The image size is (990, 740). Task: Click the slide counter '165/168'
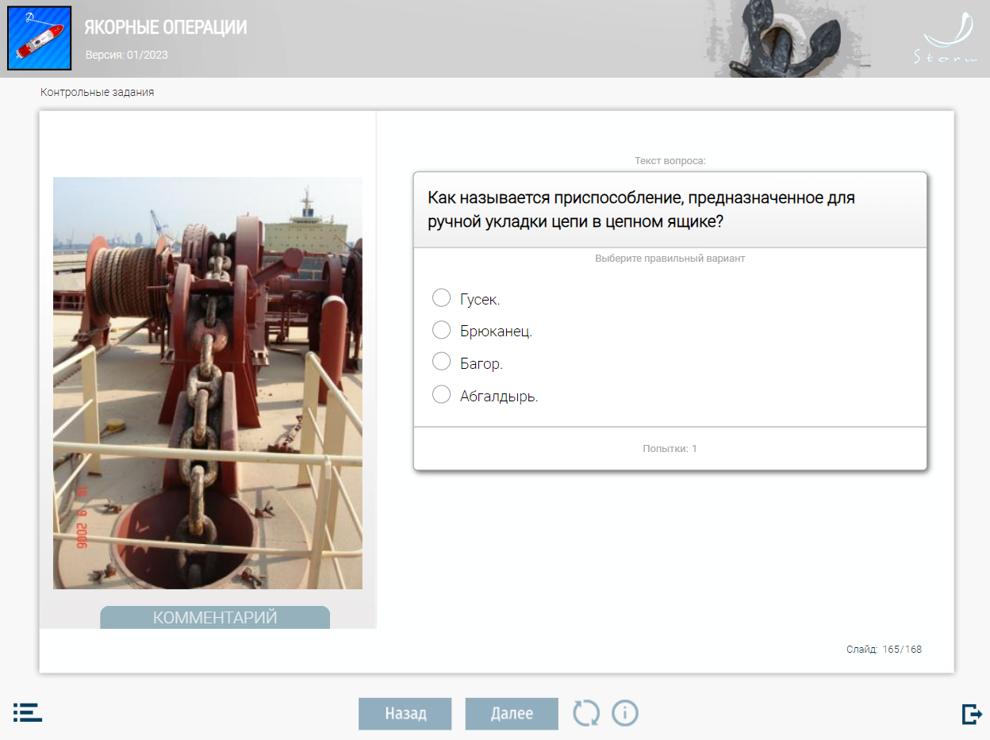[x=902, y=650]
